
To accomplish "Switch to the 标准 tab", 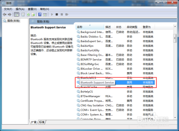I will pyautogui.click(x=42, y=122).
